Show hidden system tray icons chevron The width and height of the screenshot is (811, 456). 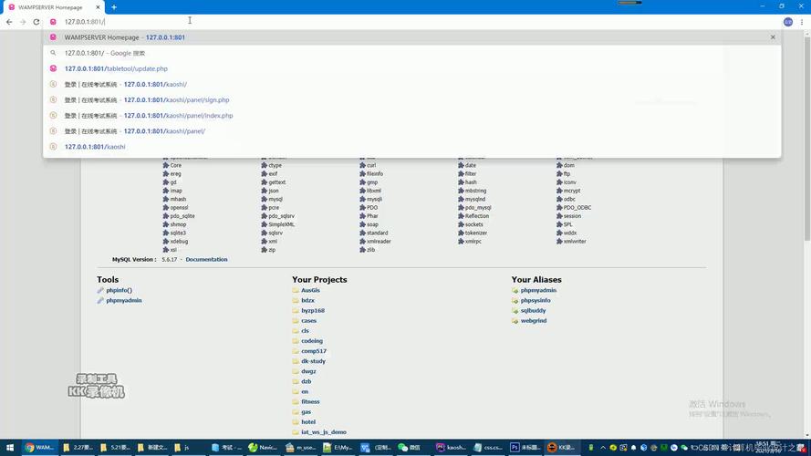tap(603, 447)
